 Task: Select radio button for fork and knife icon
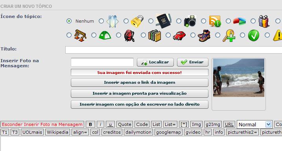101,21
